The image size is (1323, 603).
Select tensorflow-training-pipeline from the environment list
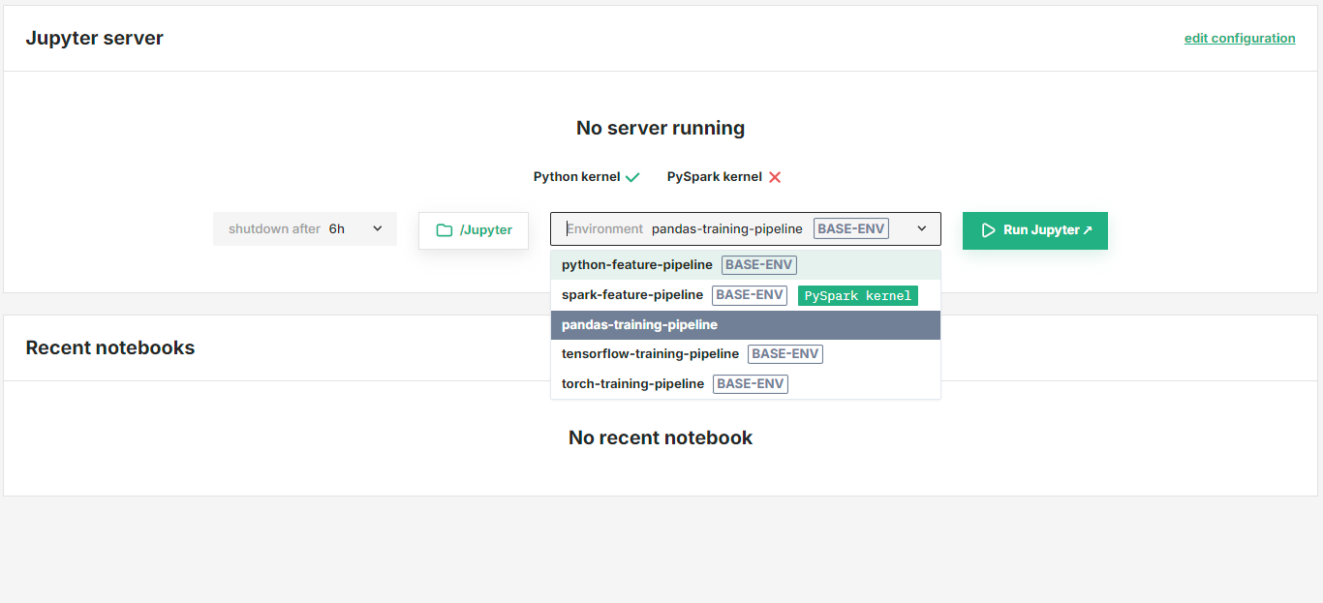pos(650,353)
